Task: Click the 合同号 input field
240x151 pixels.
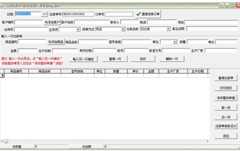Action: click(x=31, y=29)
